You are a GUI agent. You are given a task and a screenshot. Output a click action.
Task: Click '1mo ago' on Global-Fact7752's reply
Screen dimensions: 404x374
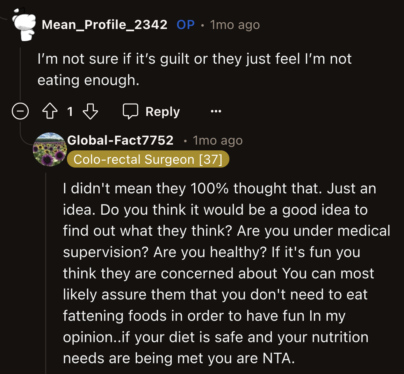click(217, 140)
